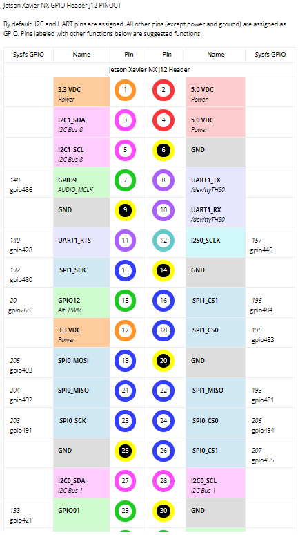
Task: Click the black pin 25 ground circle
Action: coord(125,451)
